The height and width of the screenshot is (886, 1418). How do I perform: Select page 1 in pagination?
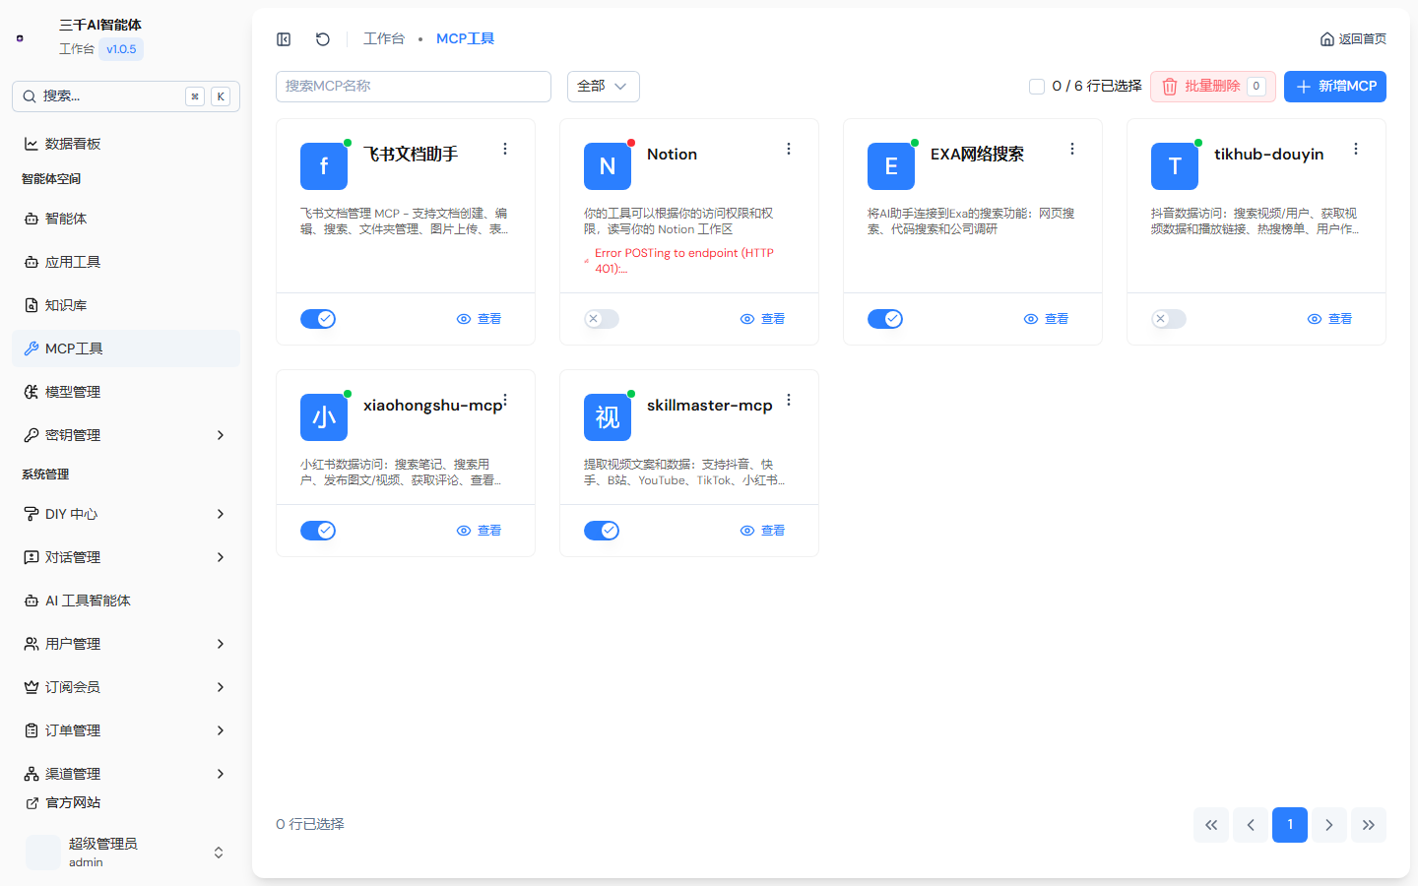tap(1290, 825)
